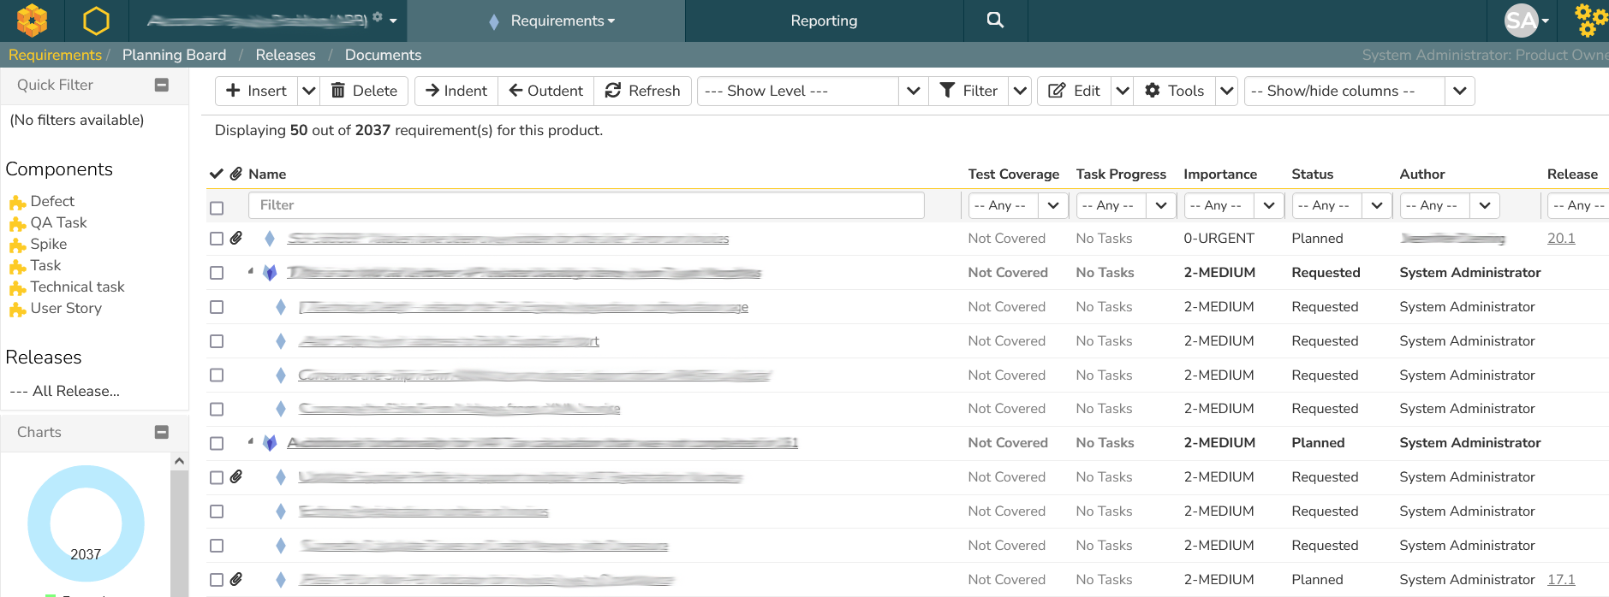Tick the select-all checkbox in filter row
The height and width of the screenshot is (597, 1609).
pyautogui.click(x=217, y=208)
